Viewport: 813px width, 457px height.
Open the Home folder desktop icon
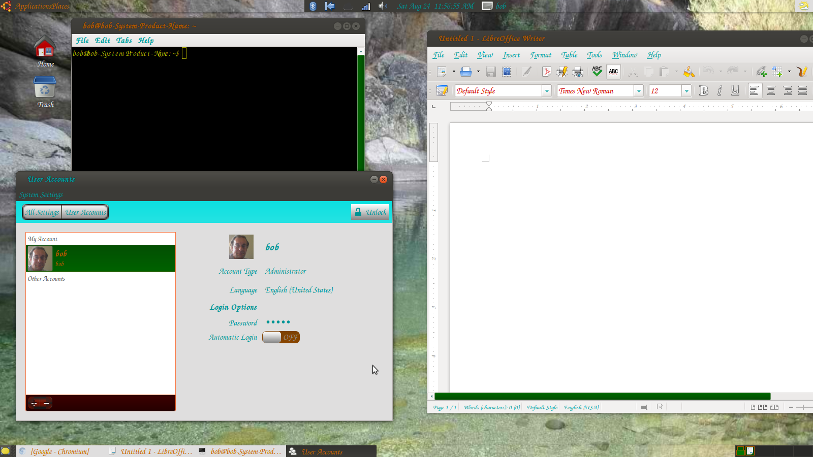click(45, 51)
